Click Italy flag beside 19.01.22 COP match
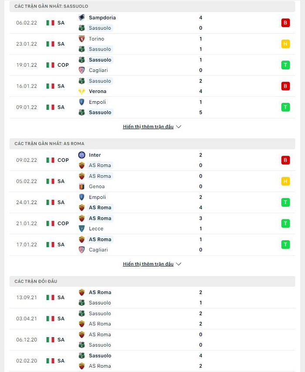This screenshot has height=372, width=305. (50, 65)
